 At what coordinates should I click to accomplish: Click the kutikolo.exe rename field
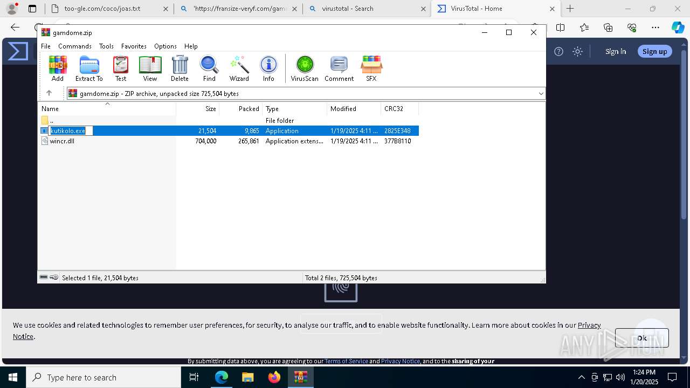pos(71,131)
